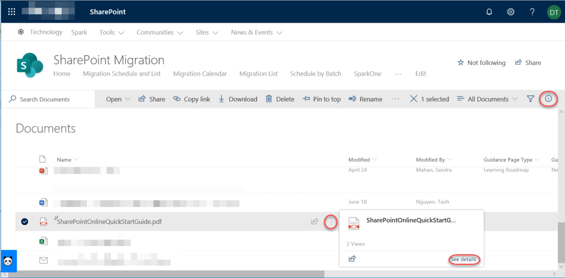Share icon on the selected PDF row
Viewport: 565px width, 278px height.
[315, 222]
